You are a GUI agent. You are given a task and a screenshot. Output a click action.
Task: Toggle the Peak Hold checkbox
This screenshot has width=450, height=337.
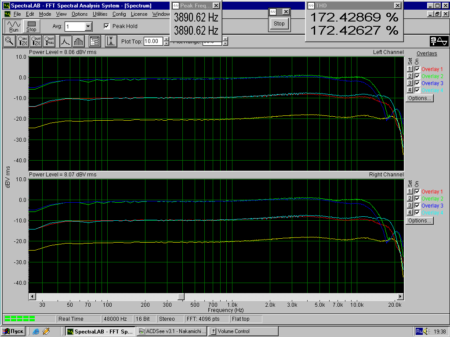click(x=106, y=26)
